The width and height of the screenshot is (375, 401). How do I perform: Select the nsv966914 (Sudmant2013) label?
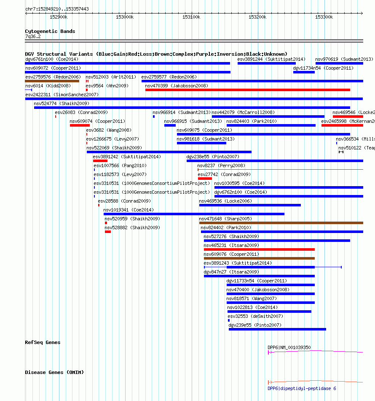(182, 112)
